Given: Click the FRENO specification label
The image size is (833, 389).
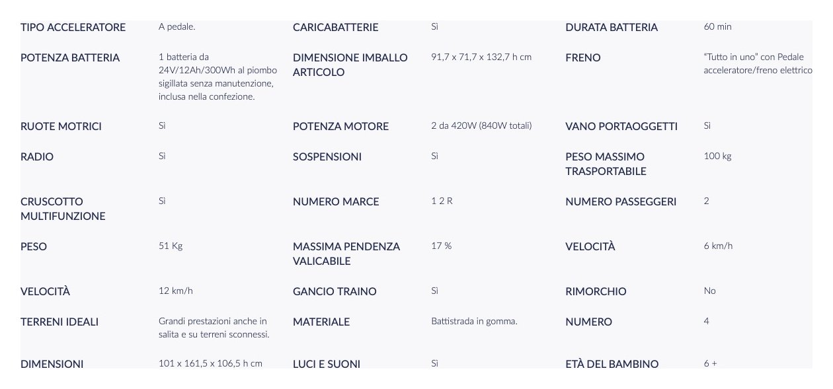Looking at the screenshot, I should click(583, 58).
